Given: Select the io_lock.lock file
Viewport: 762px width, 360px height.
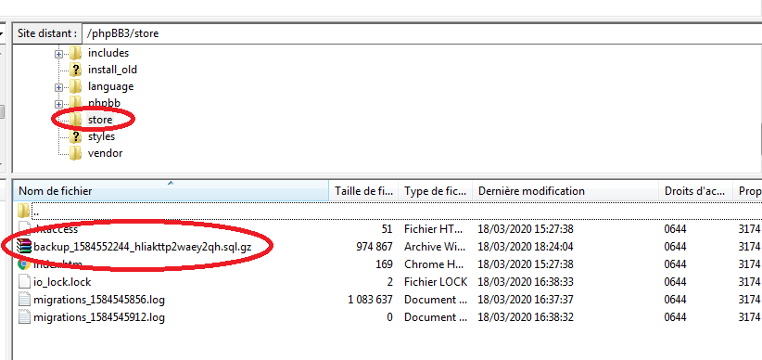Looking at the screenshot, I should point(62,282).
